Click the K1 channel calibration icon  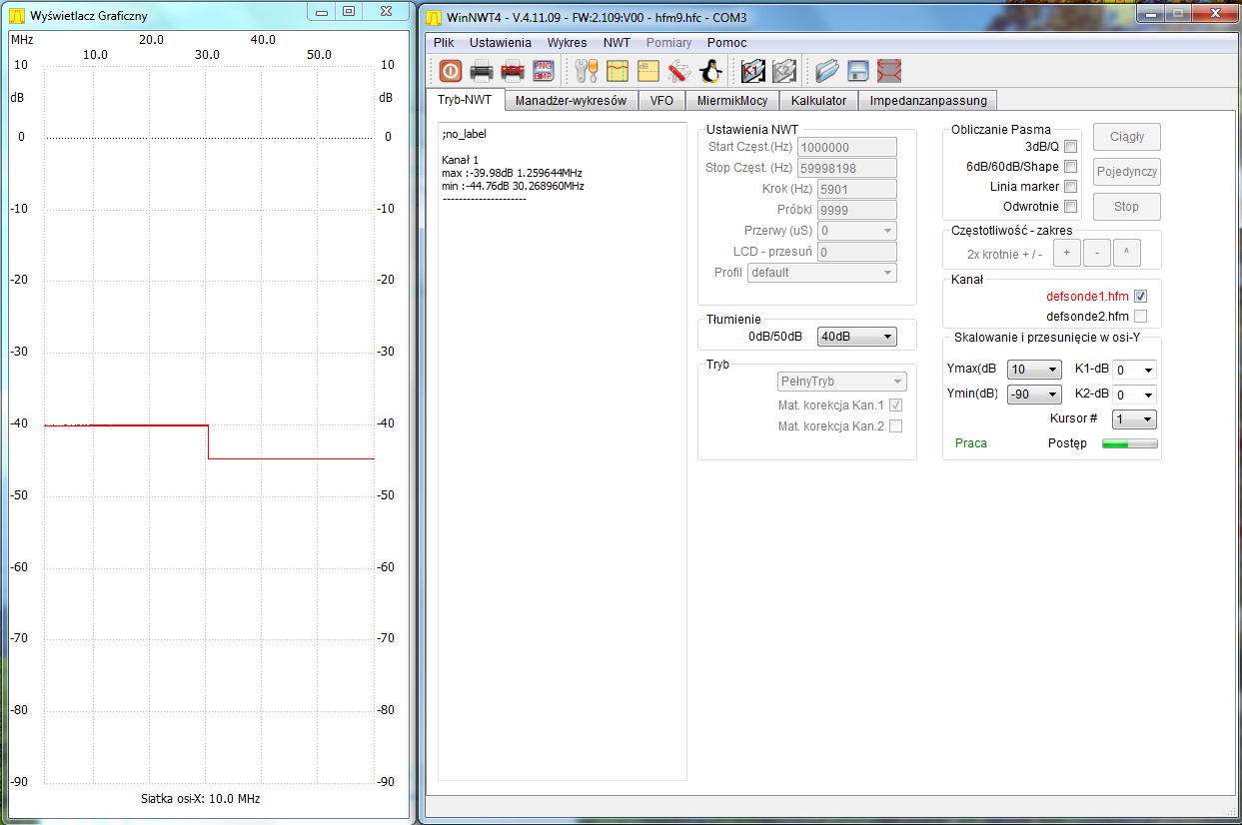coord(753,71)
